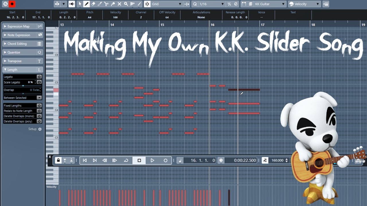Screen dimensions: 367x206
Task: Expand the Note Expression section
Action: click(x=5, y=35)
